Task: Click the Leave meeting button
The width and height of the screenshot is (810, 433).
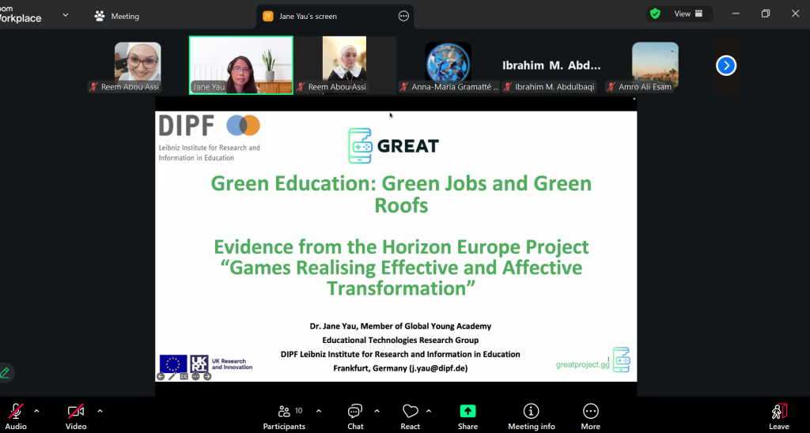Action: click(778, 416)
